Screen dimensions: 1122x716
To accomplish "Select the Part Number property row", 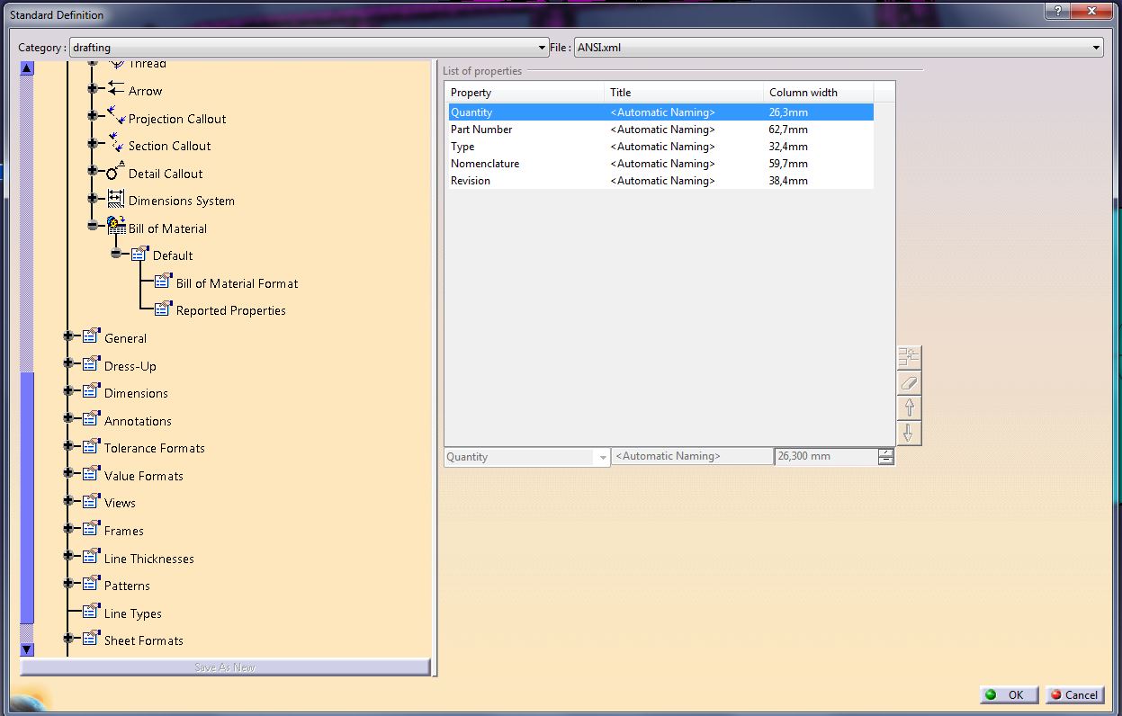I will click(660, 130).
